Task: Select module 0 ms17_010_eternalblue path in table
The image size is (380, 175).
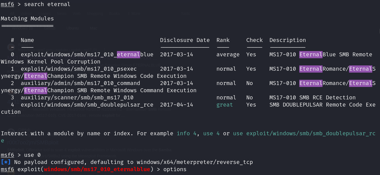Action: tap(87, 54)
